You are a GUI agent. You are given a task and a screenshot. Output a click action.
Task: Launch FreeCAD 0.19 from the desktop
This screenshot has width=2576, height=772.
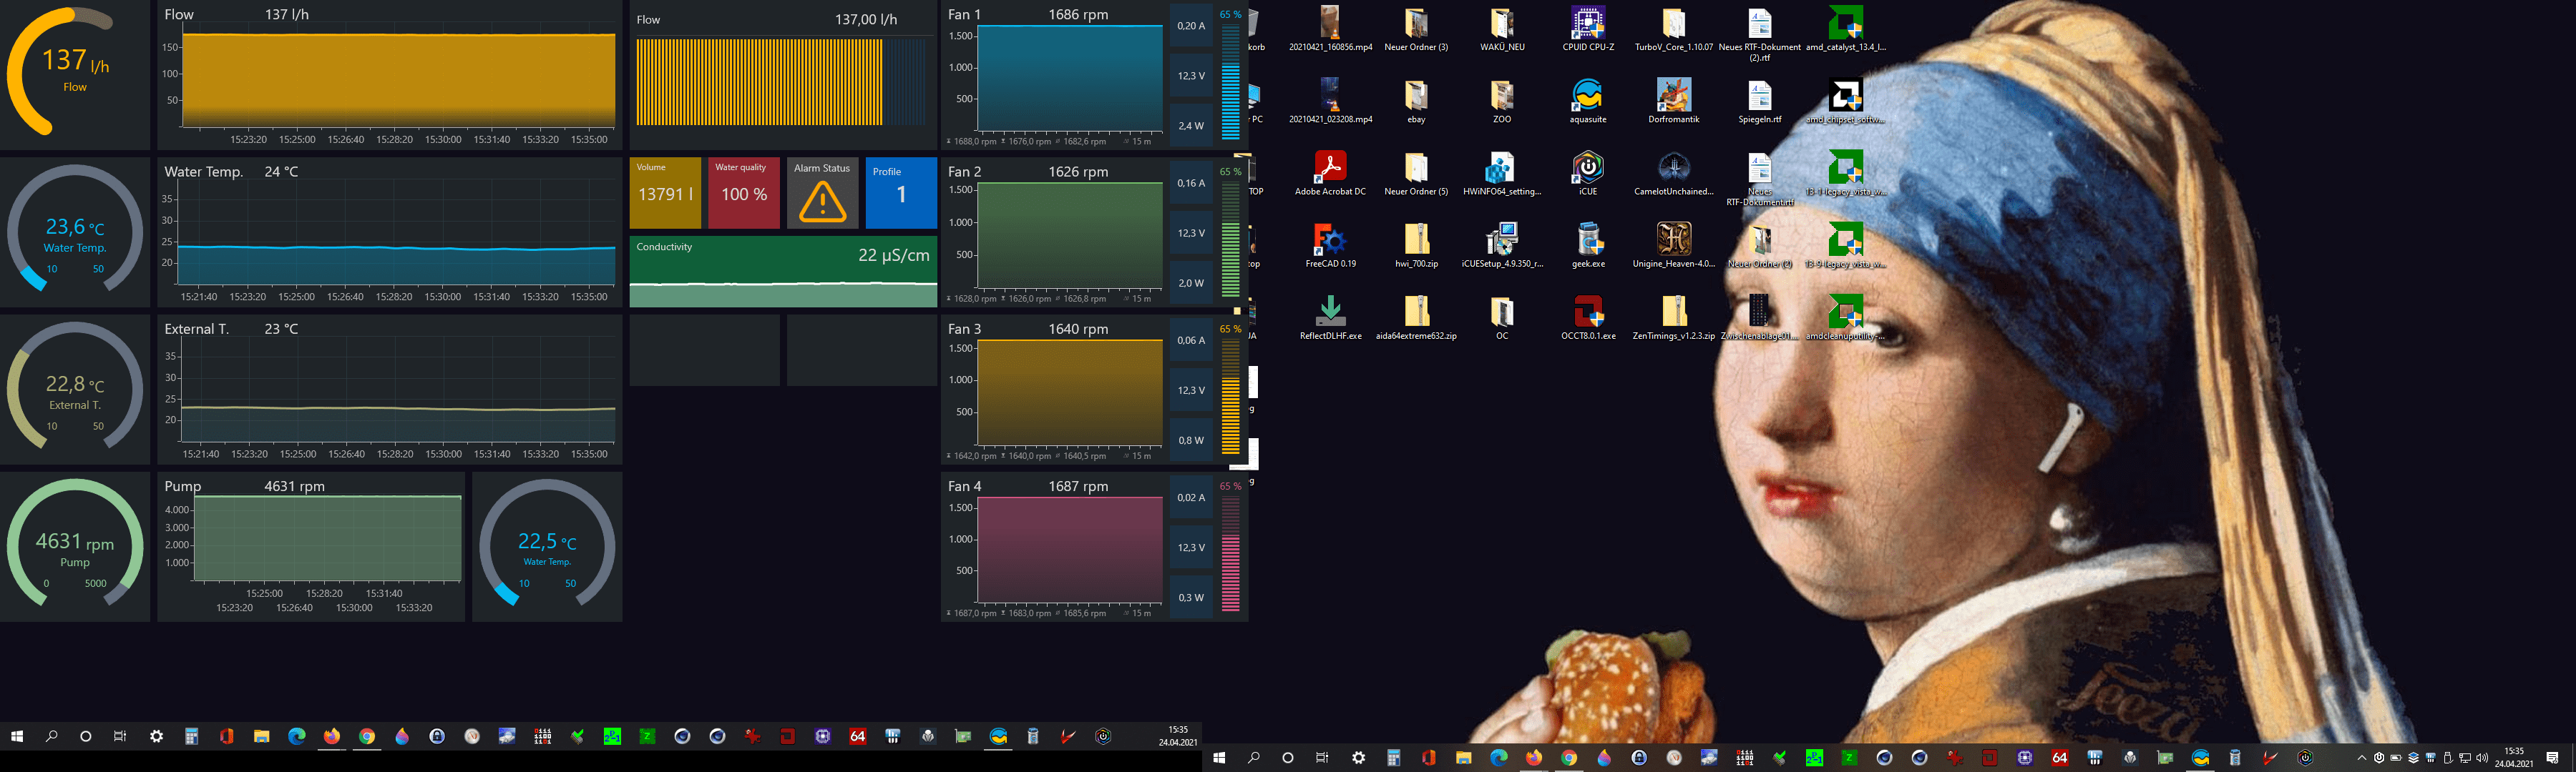pos(1330,246)
